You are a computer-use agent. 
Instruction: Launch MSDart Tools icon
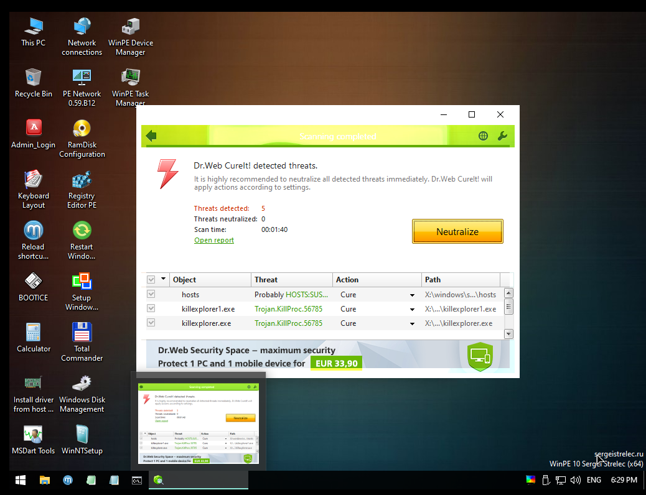[x=34, y=440]
